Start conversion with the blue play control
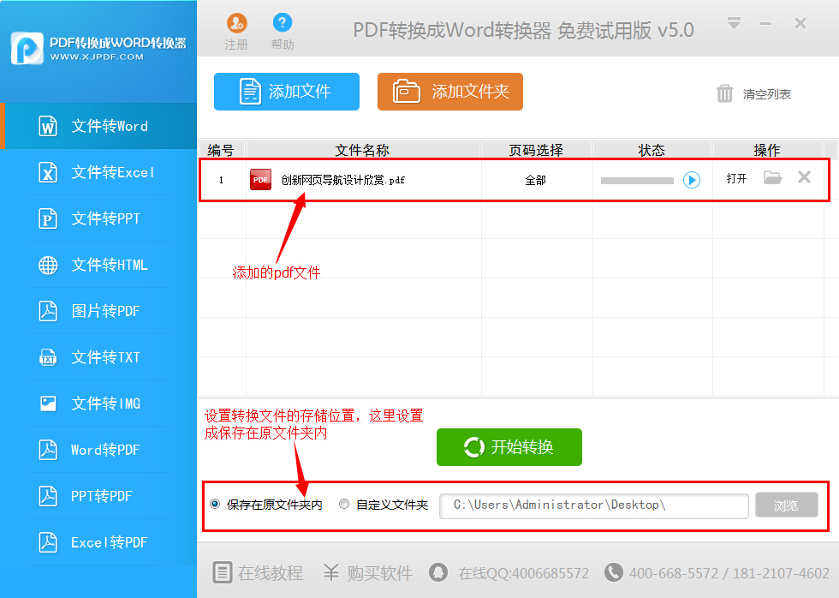Screen dimensions: 839x598 (x=691, y=177)
